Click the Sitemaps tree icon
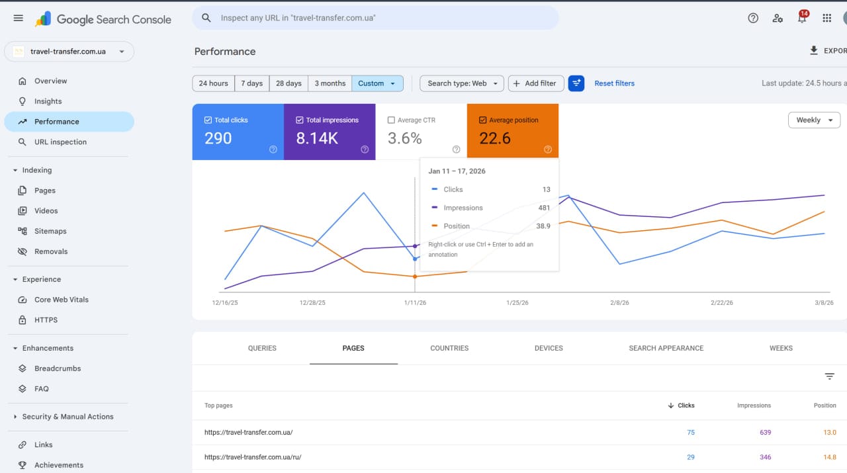The height and width of the screenshot is (473, 847). click(x=22, y=231)
